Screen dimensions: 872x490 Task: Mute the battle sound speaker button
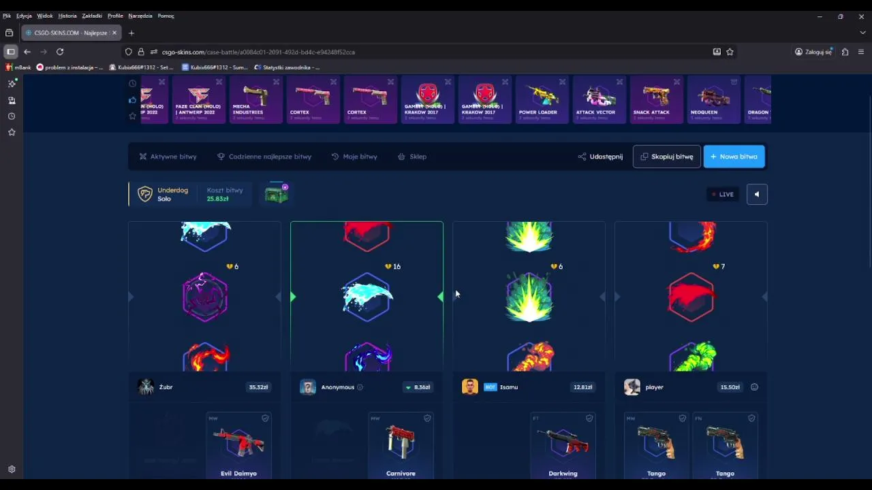(x=757, y=195)
